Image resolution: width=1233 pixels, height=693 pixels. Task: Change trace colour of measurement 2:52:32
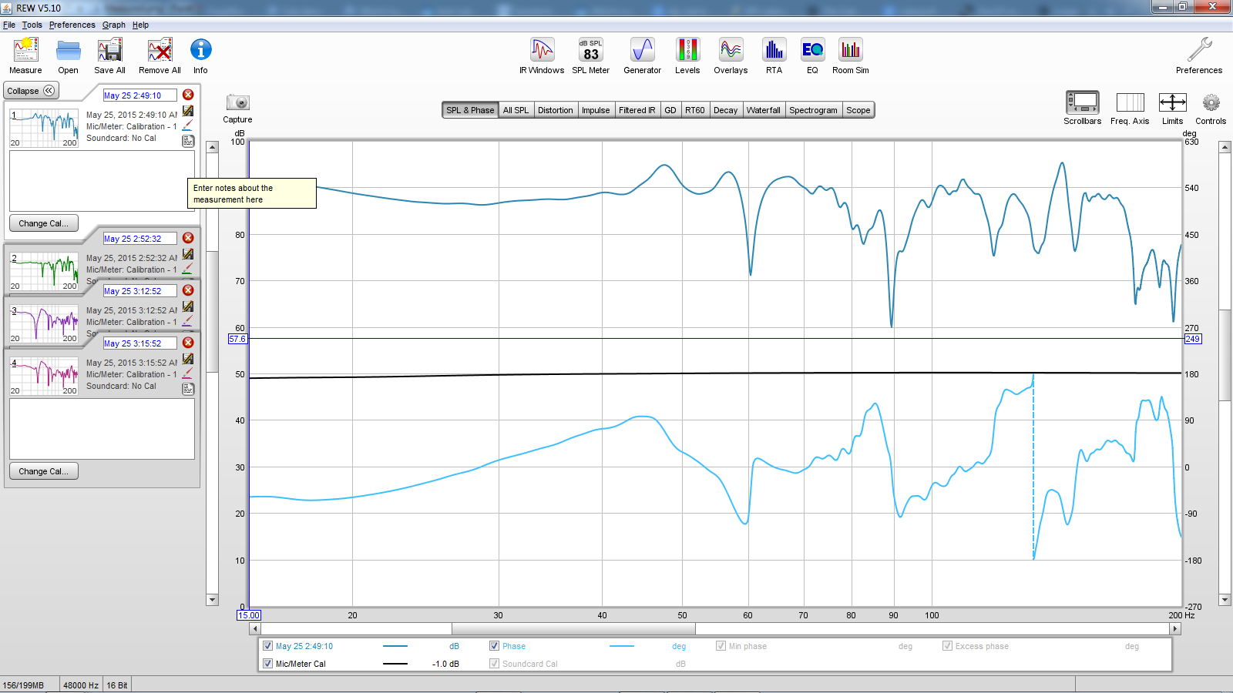(x=188, y=268)
